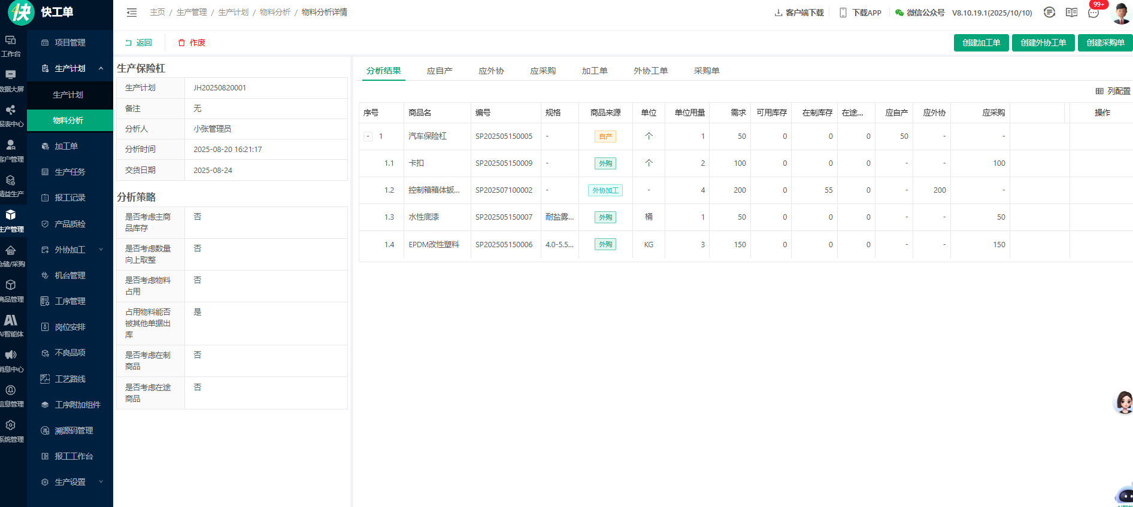1133x507 pixels.
Task: Open the customer service assistant avatar
Action: point(1124,402)
